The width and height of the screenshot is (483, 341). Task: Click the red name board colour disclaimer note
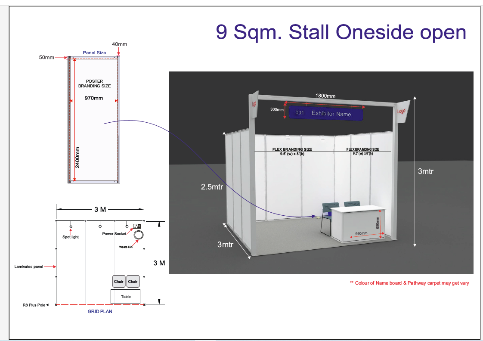pos(409,283)
